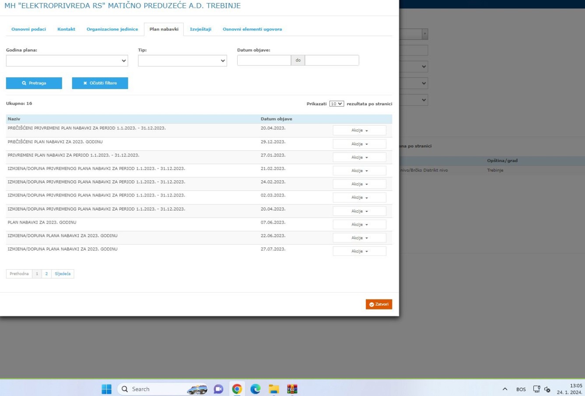Open Akcije for row dated 22.06.2023
Image resolution: width=585 pixels, height=396 pixels.
(359, 238)
